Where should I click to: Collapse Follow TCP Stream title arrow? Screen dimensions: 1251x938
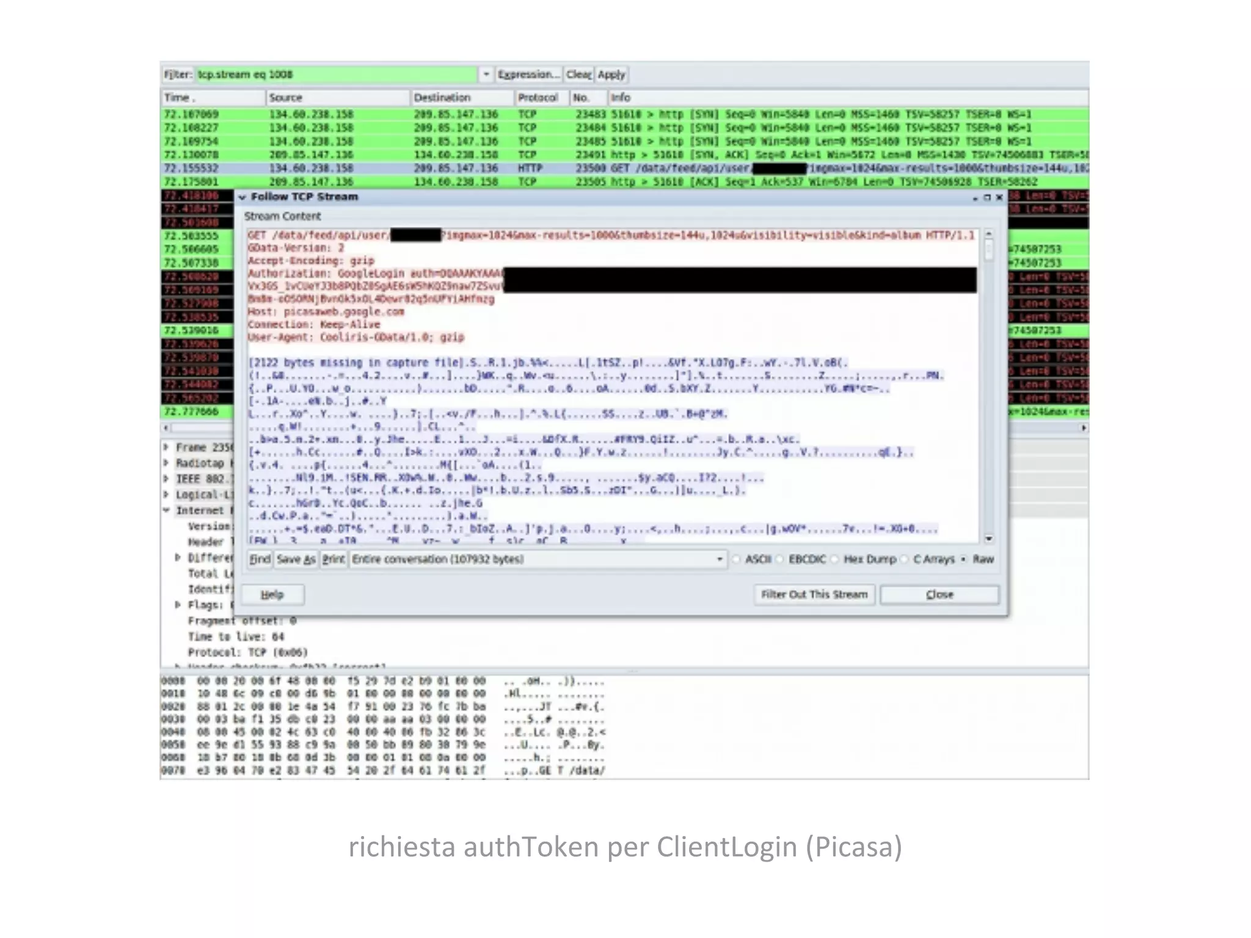point(243,197)
